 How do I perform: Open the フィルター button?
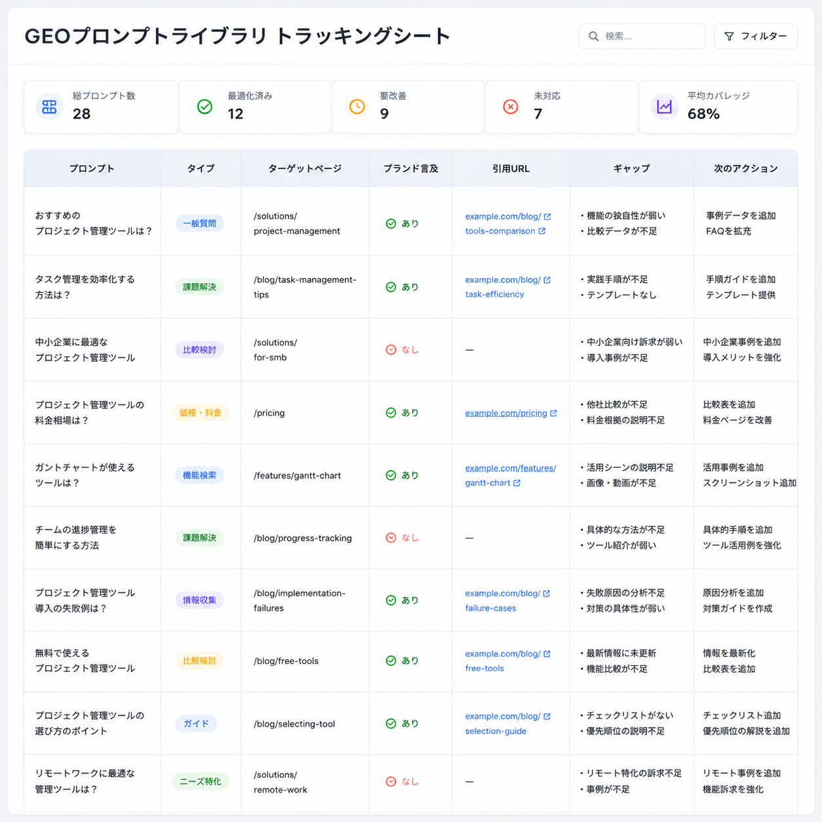[x=756, y=36]
